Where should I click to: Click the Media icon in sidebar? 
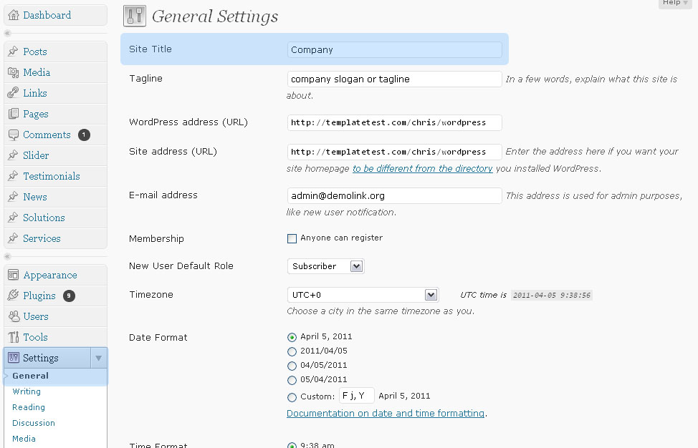coord(13,72)
